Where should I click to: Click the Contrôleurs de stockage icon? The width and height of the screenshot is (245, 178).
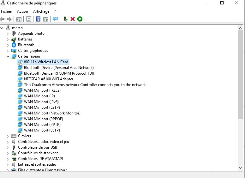[x=14, y=153]
